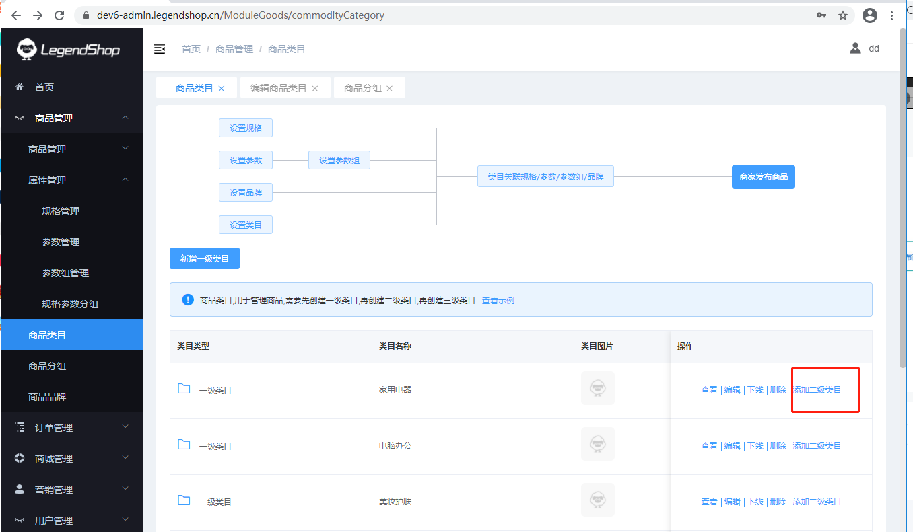Close the 编辑商品类目 tab
This screenshot has width=913, height=532.
tap(314, 89)
